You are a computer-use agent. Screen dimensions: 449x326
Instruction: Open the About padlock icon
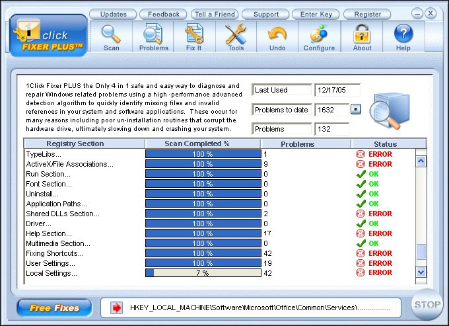362,34
